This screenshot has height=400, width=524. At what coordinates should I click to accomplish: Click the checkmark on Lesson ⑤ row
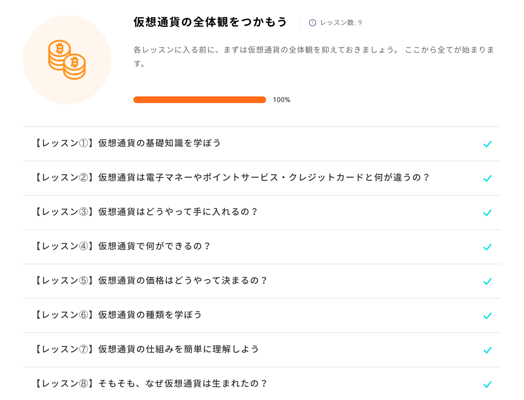(487, 281)
